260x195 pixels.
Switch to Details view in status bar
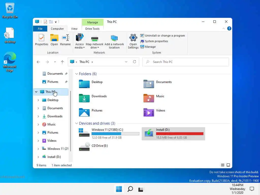(x=222, y=165)
